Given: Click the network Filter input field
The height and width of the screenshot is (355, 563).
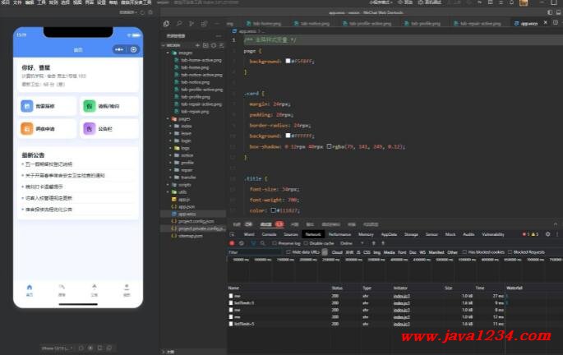Looking at the screenshot, I should coord(254,252).
